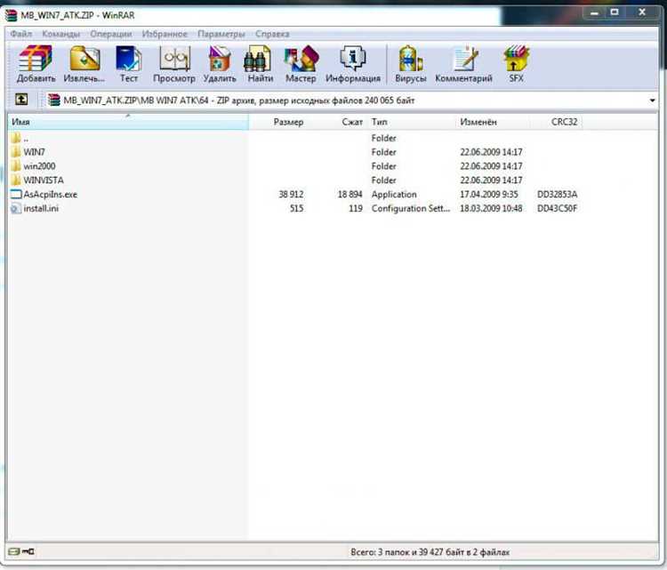Select the AsAcpiIns.exe file name
The image size is (667, 570).
(x=50, y=195)
